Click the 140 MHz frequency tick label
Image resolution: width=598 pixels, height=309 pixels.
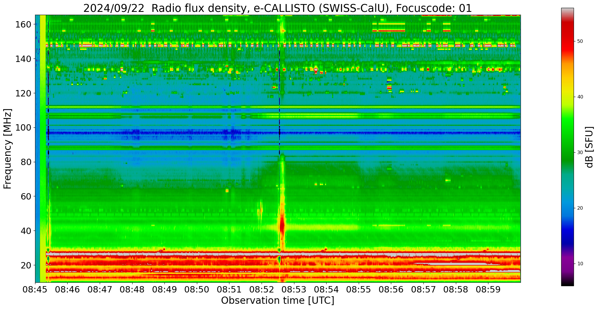coord(23,59)
